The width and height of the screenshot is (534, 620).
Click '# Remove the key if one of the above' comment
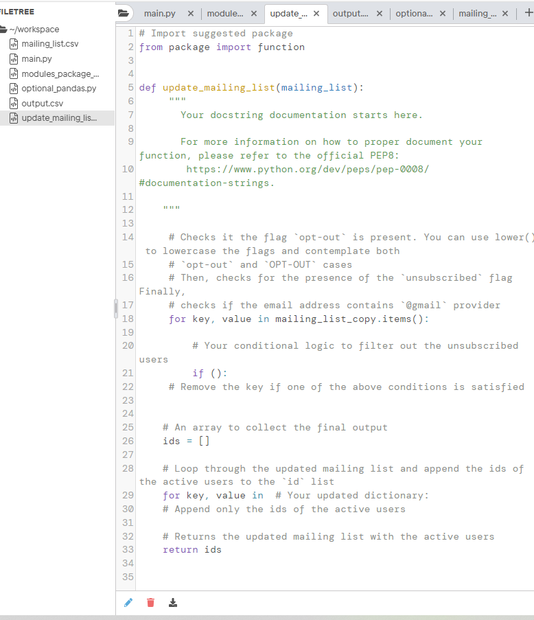pos(347,387)
